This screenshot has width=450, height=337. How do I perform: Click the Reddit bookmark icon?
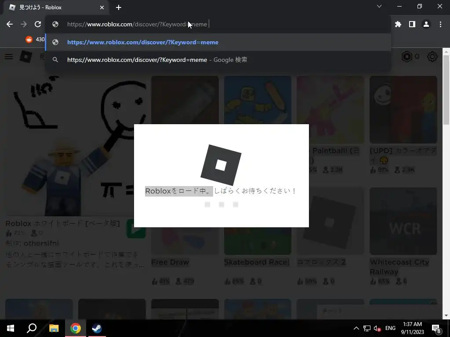tap(29, 39)
